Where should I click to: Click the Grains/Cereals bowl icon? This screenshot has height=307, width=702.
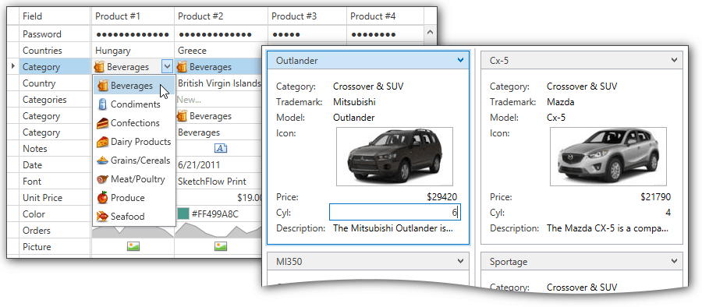(x=103, y=161)
